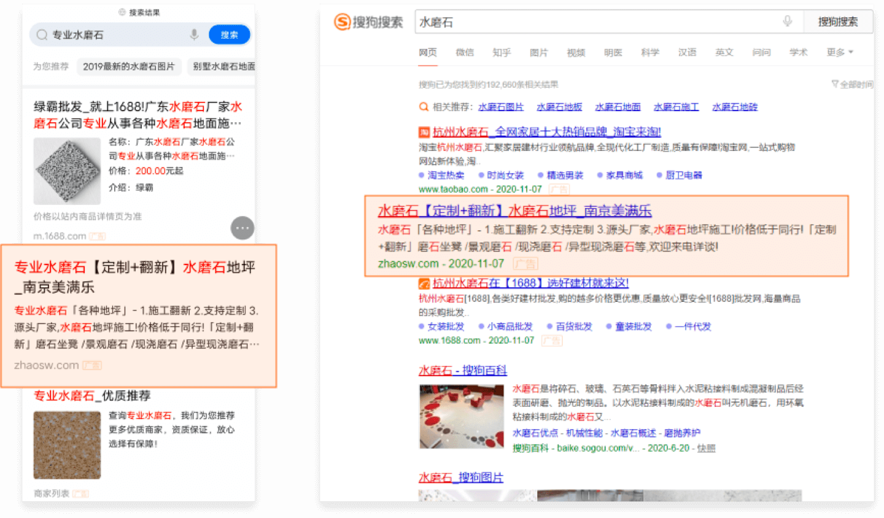
Task: Tap the brown terrazzo texture thumbnail
Action: (67, 445)
